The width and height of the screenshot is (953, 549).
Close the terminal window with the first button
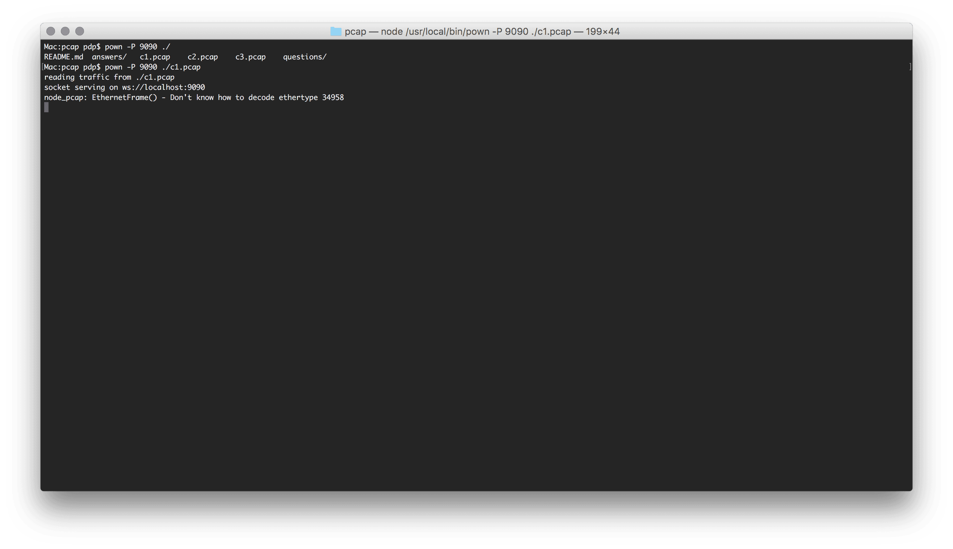coord(51,31)
